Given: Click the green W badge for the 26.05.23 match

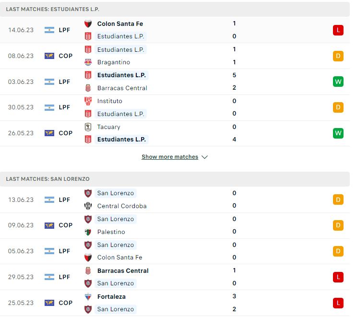Looking at the screenshot, I should click(338, 133).
